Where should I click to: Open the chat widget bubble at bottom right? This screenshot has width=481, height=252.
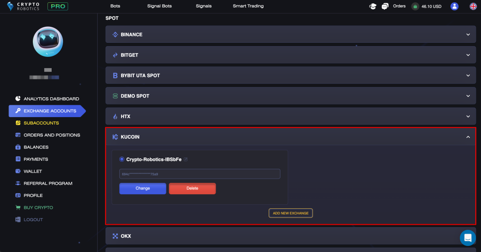467,238
